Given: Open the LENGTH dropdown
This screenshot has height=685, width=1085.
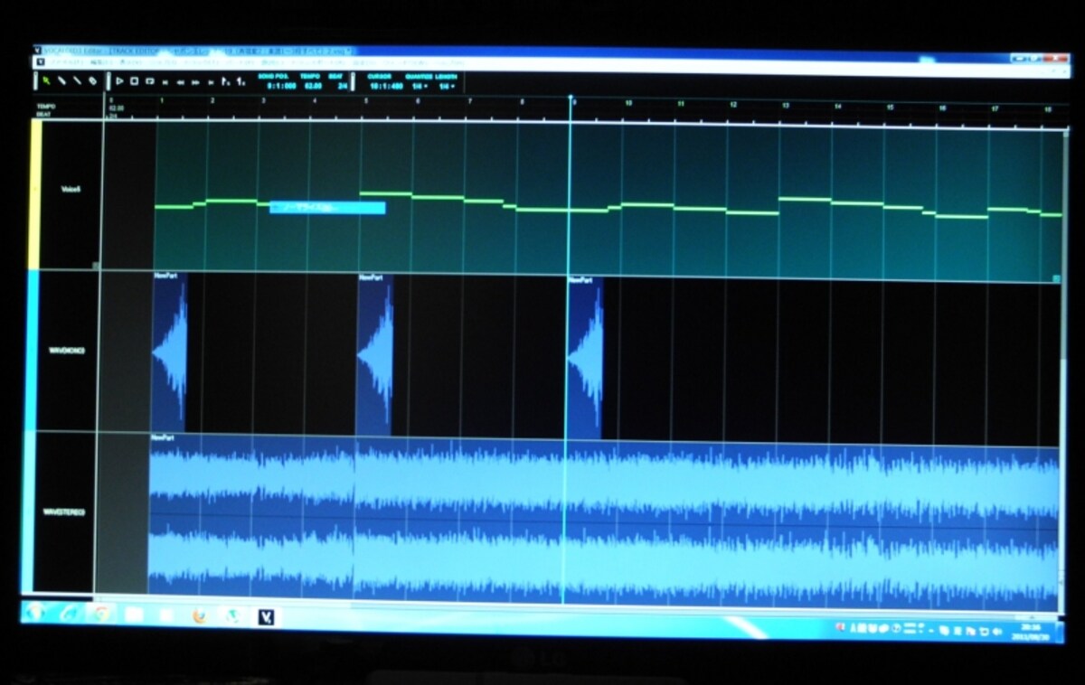Looking at the screenshot, I should pyautogui.click(x=447, y=86).
